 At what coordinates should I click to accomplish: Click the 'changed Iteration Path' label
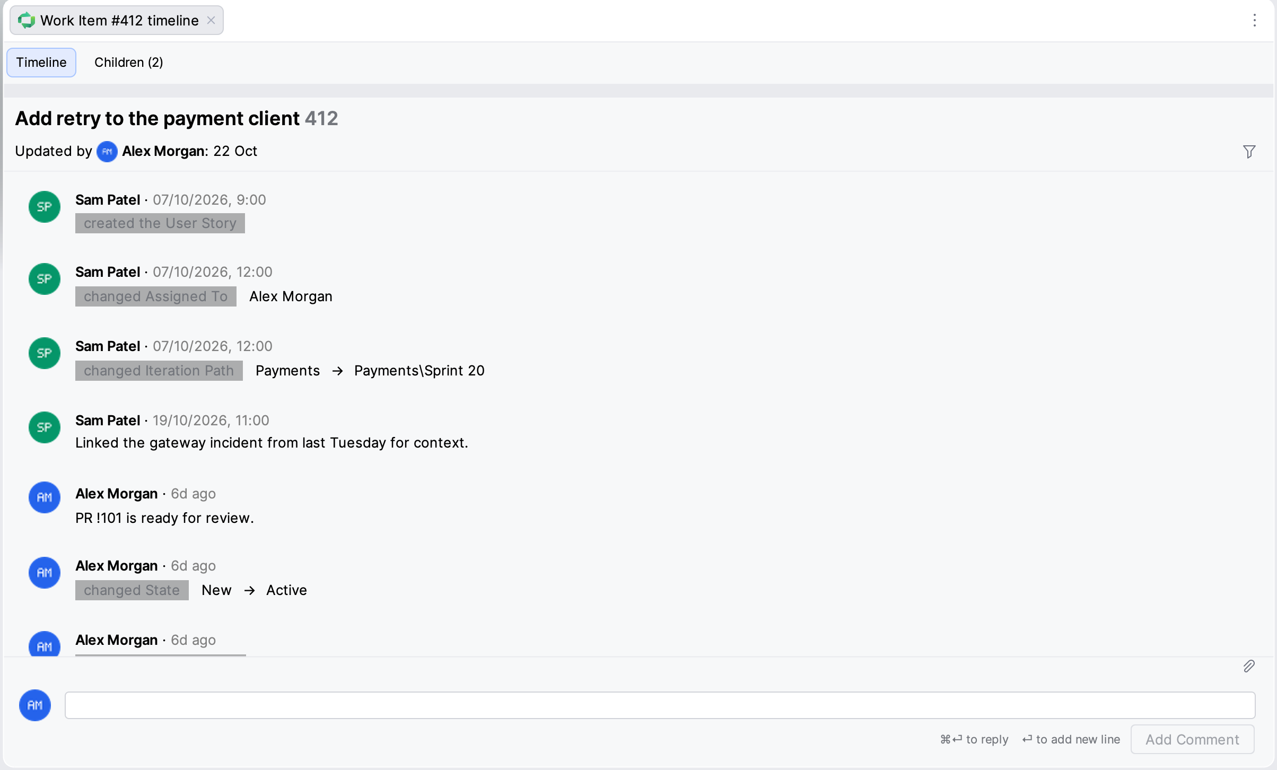[x=159, y=371]
